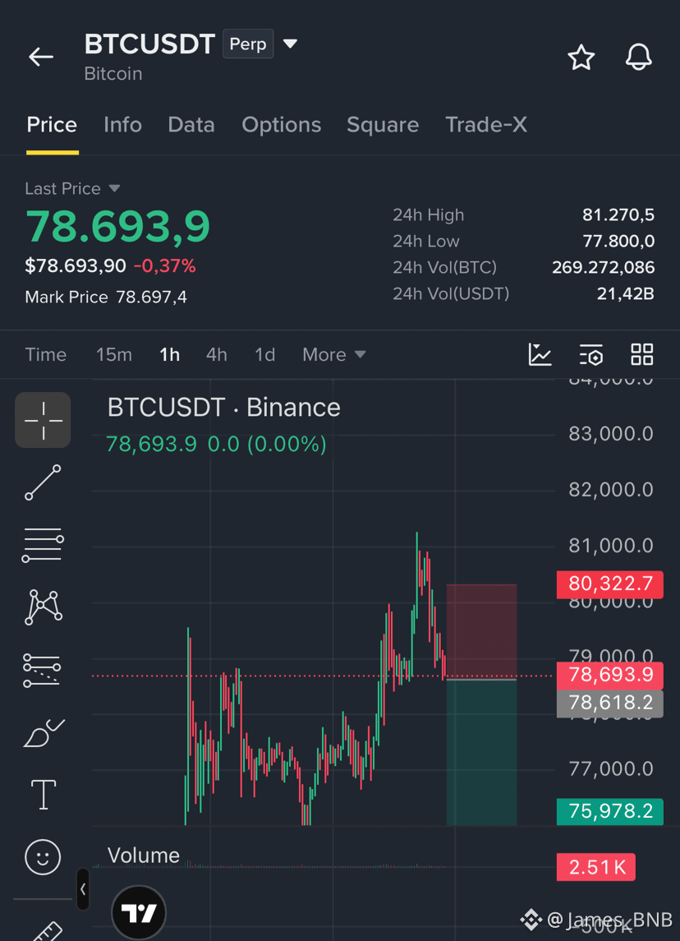The image size is (680, 941).
Task: Click the green short position profit zone
Action: tap(481, 753)
